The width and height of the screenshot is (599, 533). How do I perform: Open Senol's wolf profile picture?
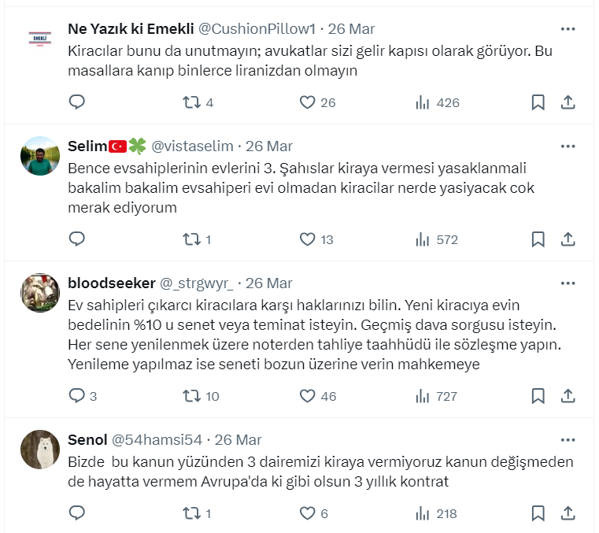39,450
